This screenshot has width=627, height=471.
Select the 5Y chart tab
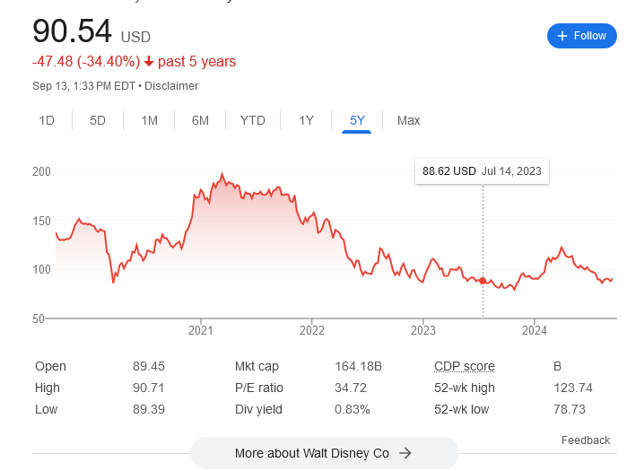click(357, 120)
